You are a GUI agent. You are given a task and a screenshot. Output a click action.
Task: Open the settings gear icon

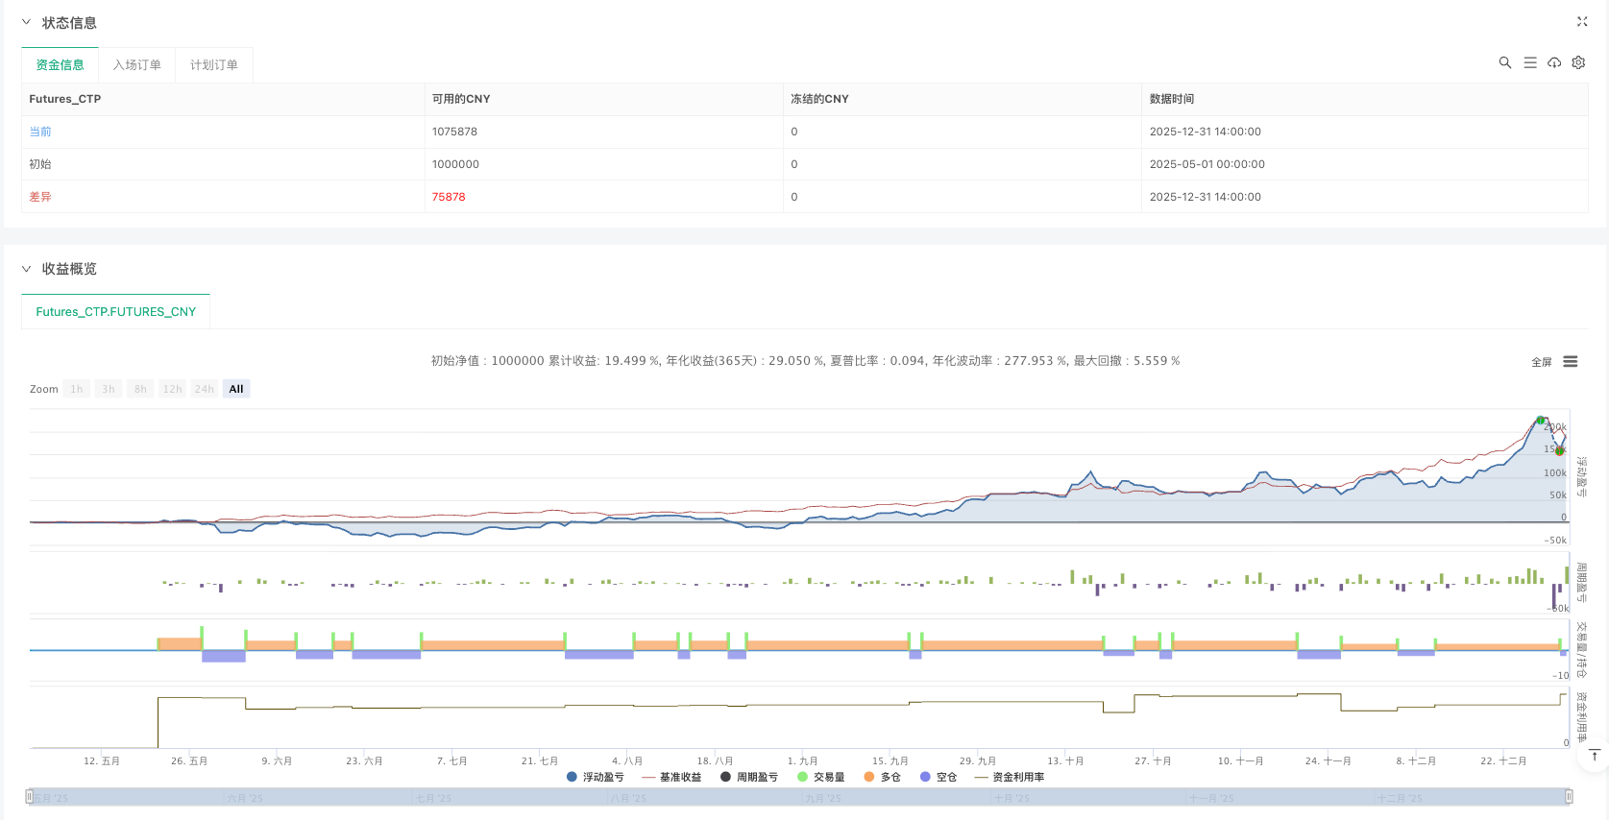1578,62
